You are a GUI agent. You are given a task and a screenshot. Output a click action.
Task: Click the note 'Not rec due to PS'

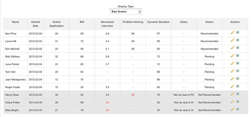point(184,95)
